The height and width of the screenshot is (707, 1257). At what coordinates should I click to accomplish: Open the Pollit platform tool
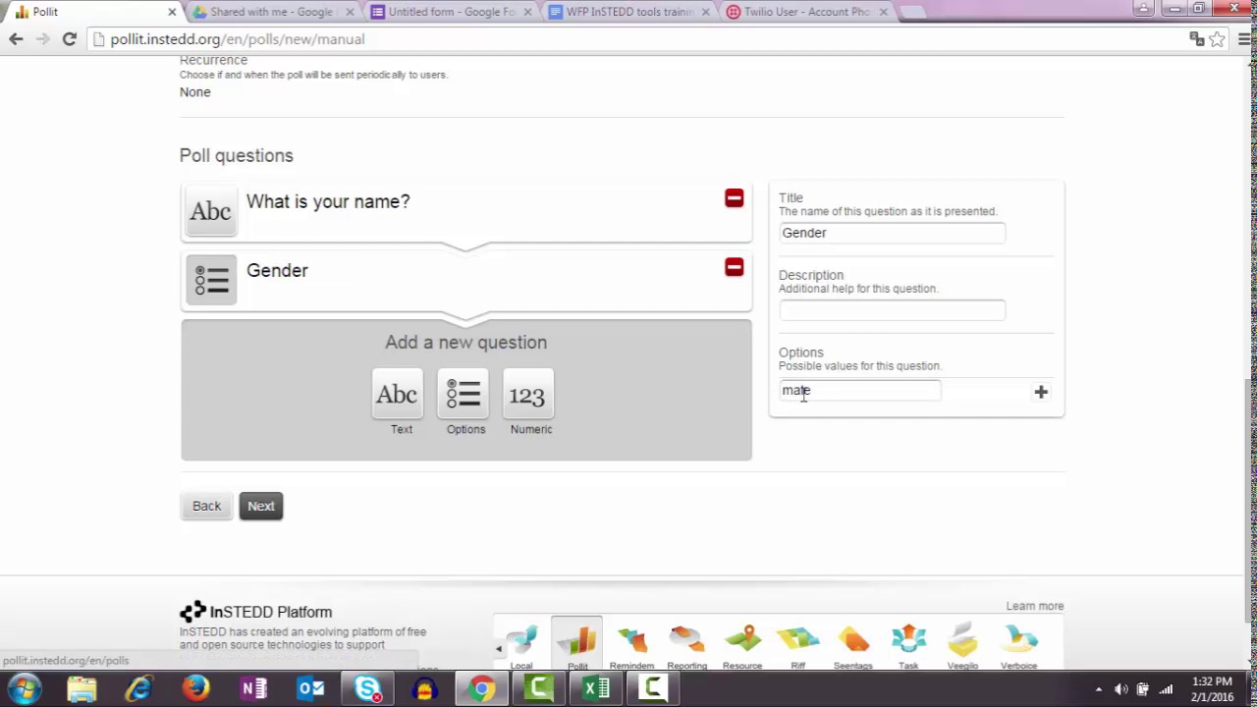[576, 646]
